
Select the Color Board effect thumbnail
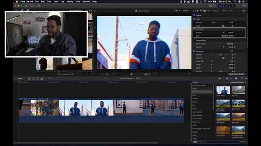click(x=223, y=90)
